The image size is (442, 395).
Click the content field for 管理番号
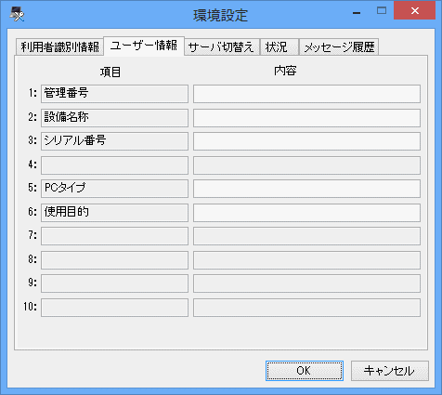point(306,94)
